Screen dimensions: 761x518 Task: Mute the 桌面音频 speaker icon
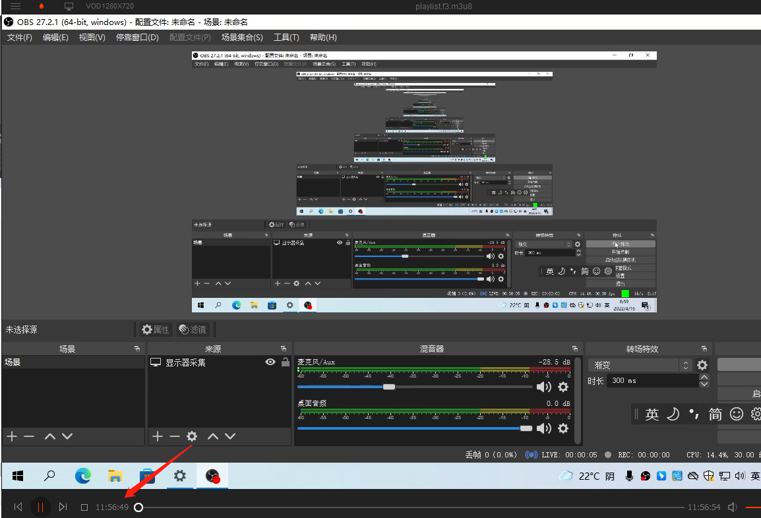(x=544, y=428)
